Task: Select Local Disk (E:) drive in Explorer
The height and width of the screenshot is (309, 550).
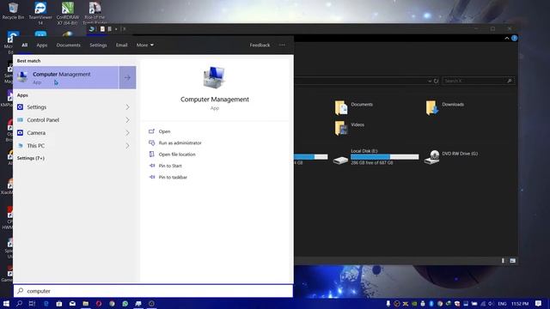Action: 376,157
